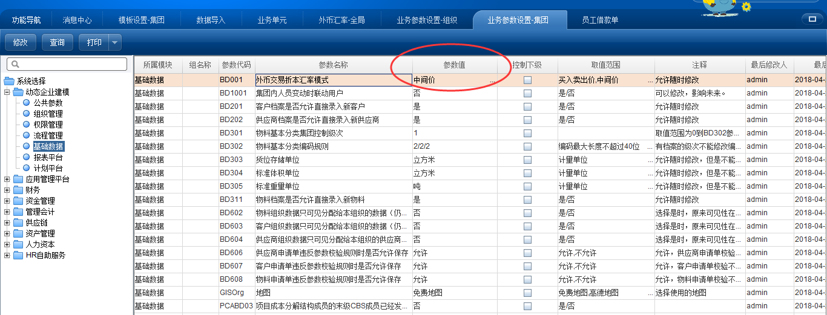Click the 参数值 column header

coord(455,65)
